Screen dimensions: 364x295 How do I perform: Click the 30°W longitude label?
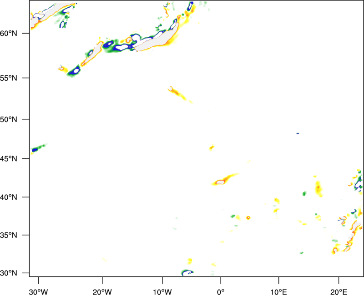point(39,292)
